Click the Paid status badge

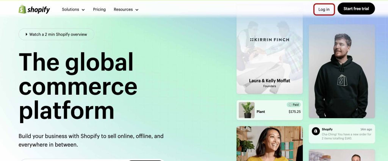294,104
